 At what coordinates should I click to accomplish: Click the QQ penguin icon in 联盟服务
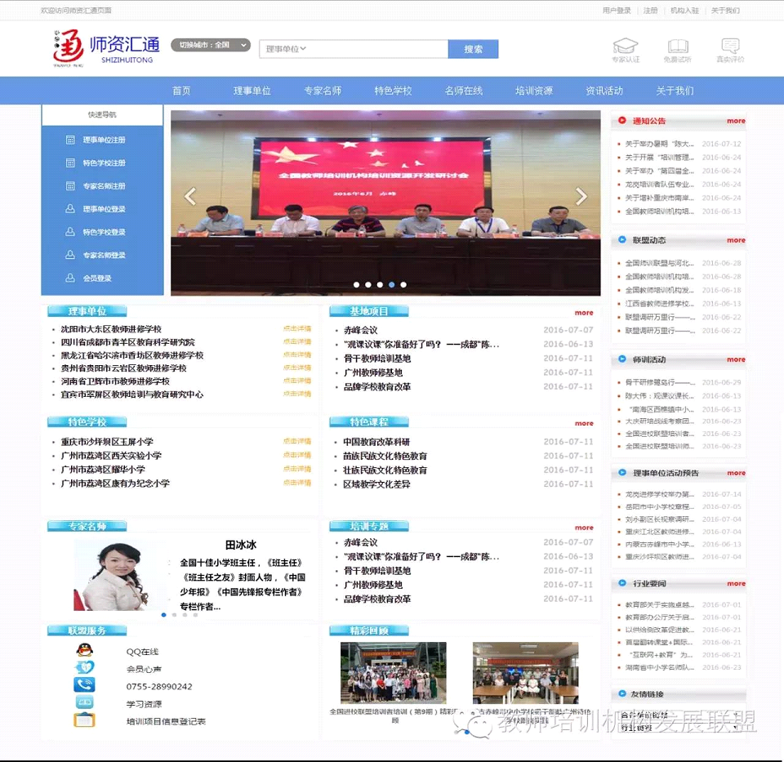click(84, 649)
